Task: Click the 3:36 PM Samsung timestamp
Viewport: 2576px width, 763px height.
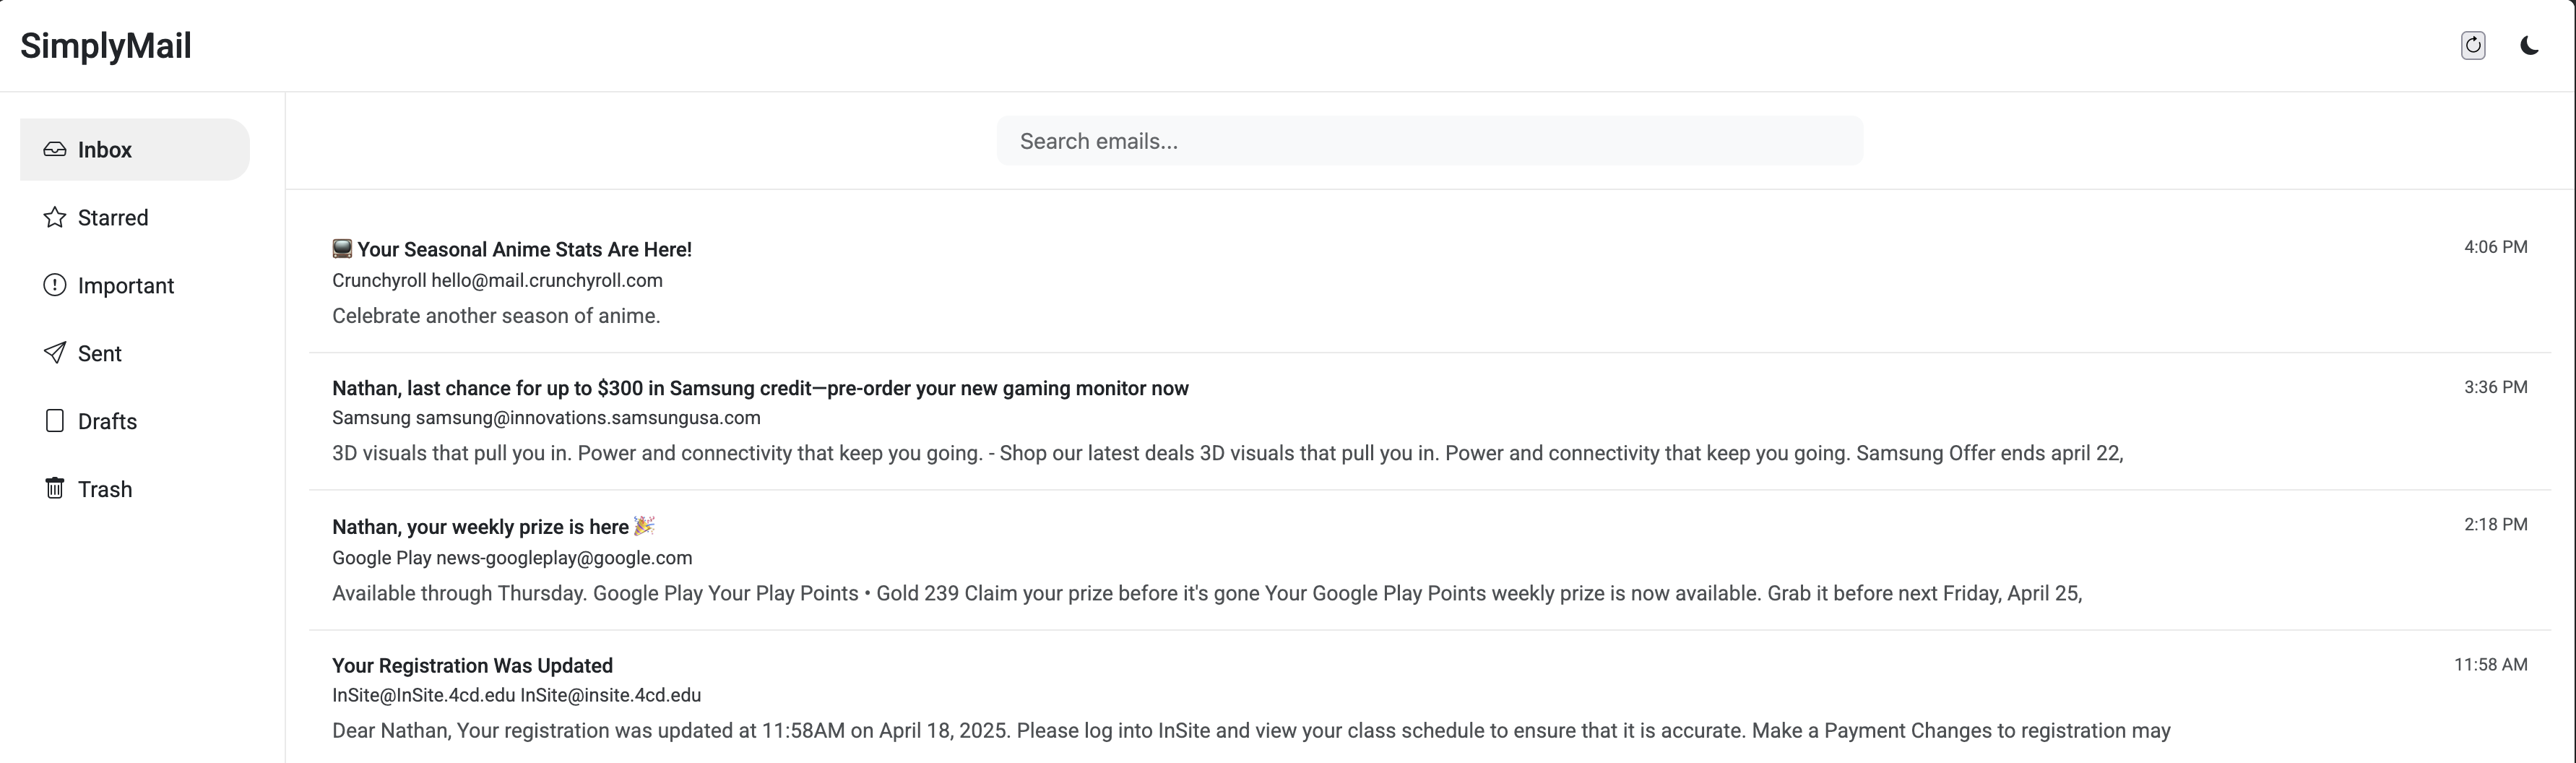Action: [2495, 387]
